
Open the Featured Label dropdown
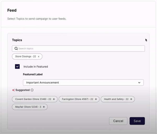pos(83,83)
